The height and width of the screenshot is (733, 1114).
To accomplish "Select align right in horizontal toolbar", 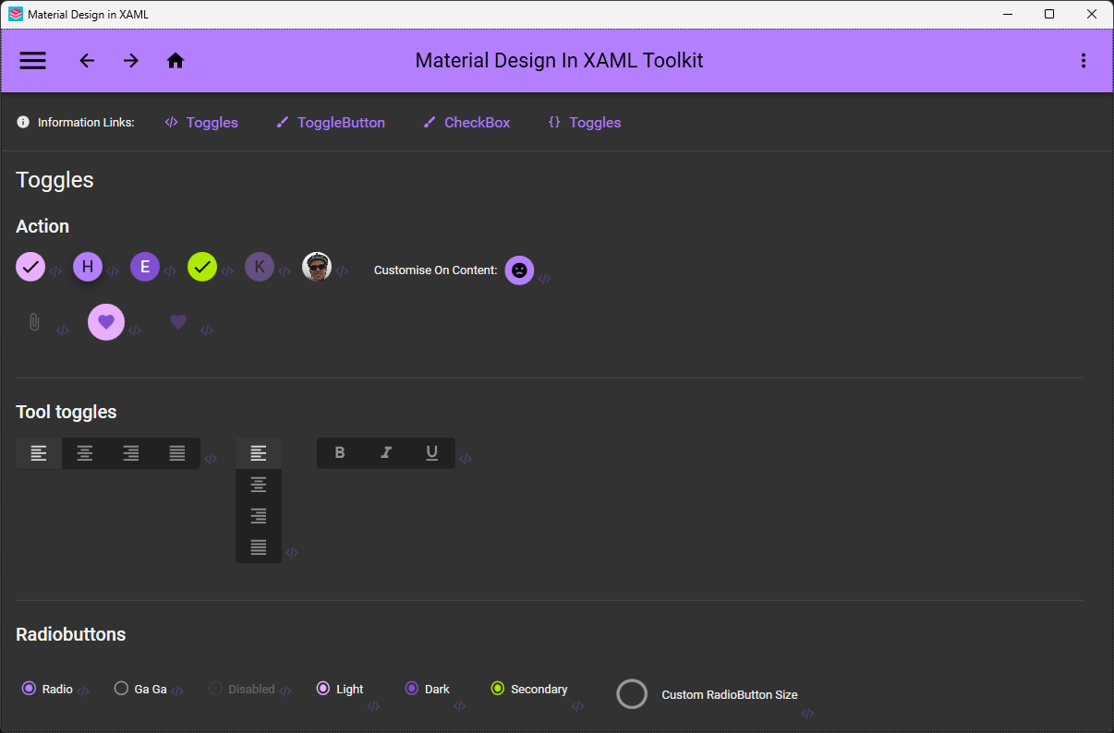I will [x=131, y=453].
